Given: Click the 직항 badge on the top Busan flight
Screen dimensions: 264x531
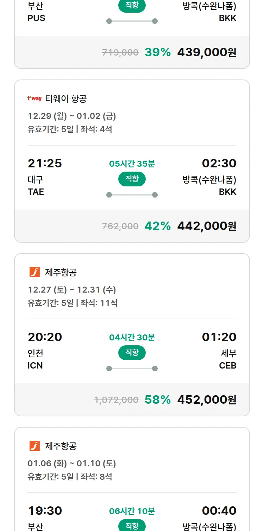Looking at the screenshot, I should coord(132,6).
